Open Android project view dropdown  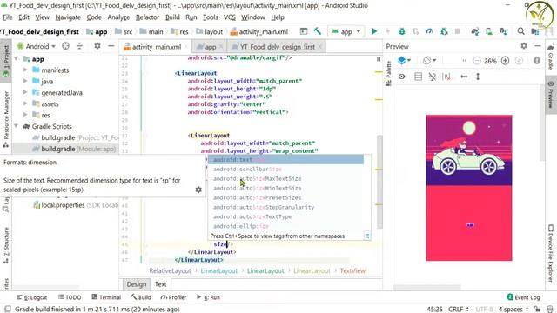point(37,46)
